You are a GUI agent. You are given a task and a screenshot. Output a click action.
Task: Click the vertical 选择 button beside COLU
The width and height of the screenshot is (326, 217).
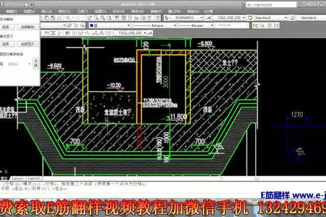tap(36, 63)
